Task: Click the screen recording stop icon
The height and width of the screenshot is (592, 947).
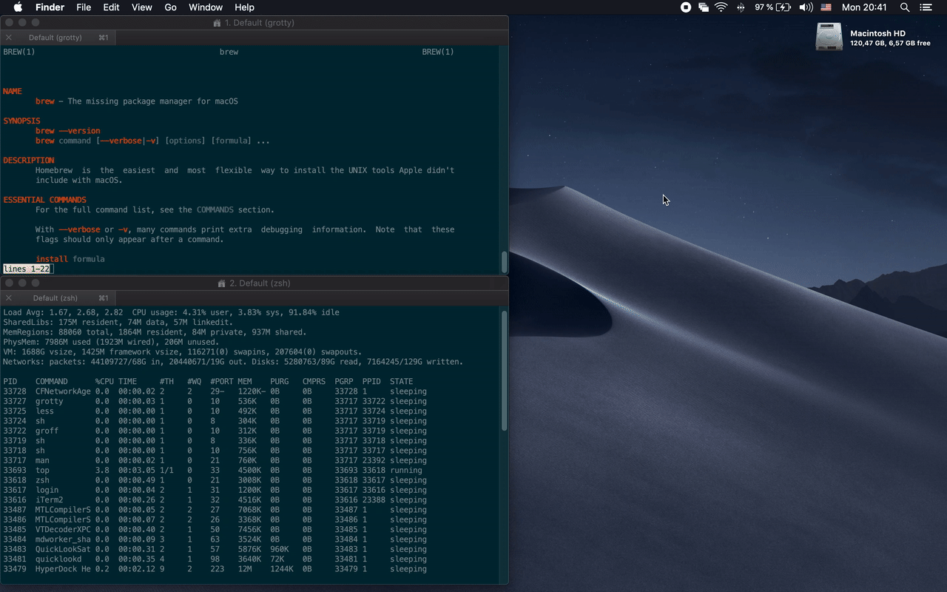Action: coord(686,7)
